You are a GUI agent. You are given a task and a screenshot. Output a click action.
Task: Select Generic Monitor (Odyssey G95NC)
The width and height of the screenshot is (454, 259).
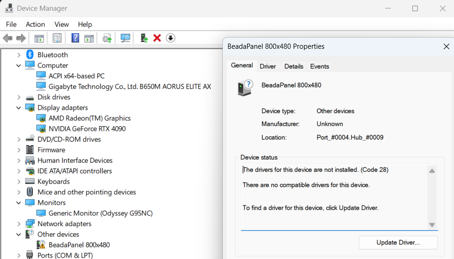pyautogui.click(x=100, y=213)
